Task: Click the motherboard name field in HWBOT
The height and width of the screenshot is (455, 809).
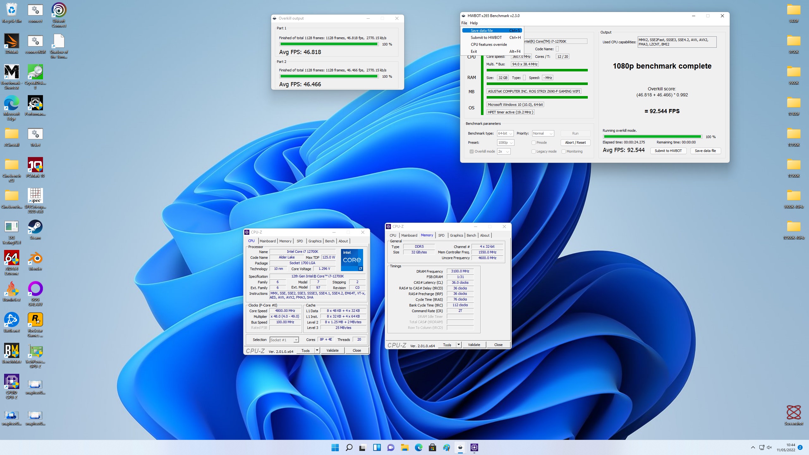Action: pos(534,91)
